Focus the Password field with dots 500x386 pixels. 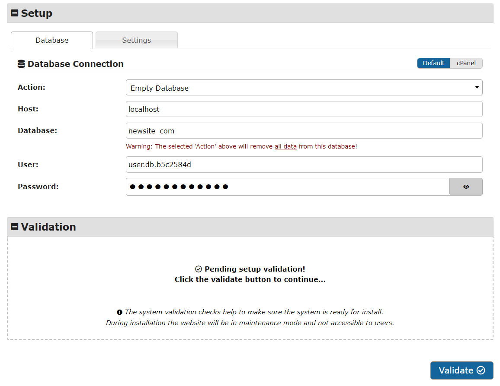[x=288, y=187]
